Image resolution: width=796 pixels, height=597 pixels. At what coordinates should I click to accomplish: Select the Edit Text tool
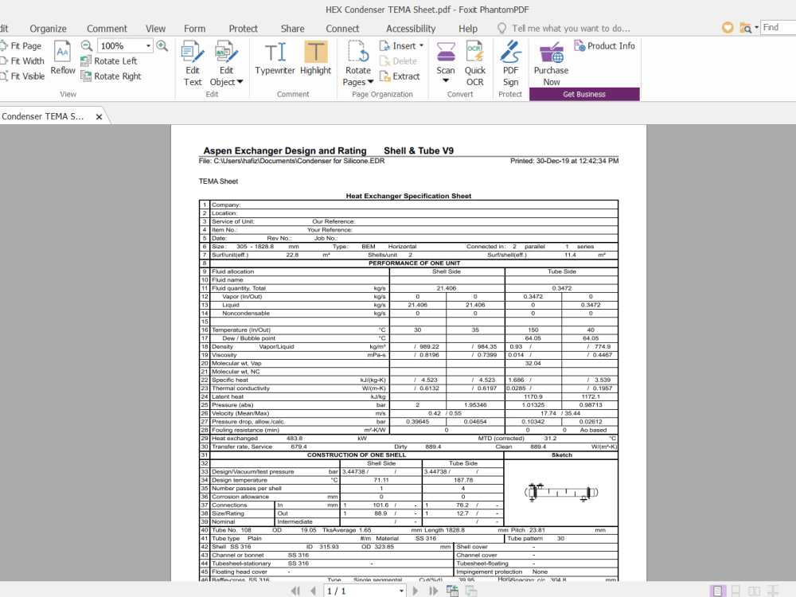(193, 64)
